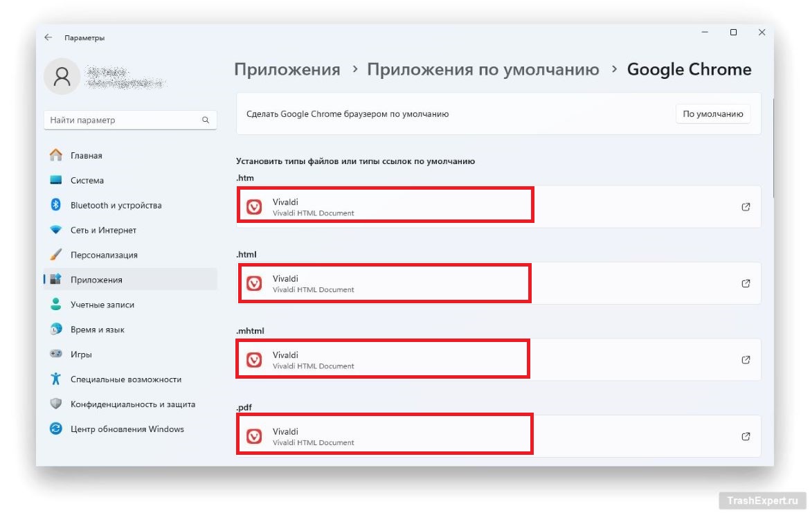This screenshot has width=810, height=513.
Task: Click the search magnifier icon in the search box
Action: tap(206, 120)
